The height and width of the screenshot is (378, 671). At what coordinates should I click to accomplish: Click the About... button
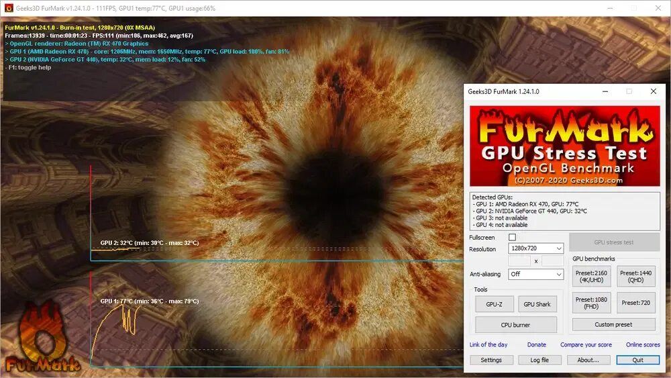click(x=588, y=360)
